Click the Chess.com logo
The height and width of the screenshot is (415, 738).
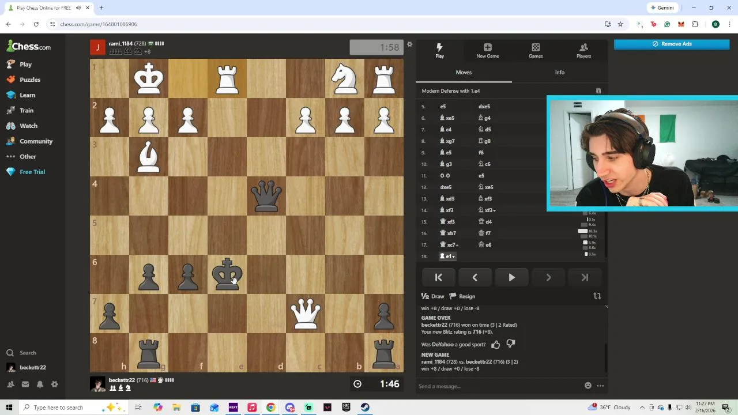[28, 47]
